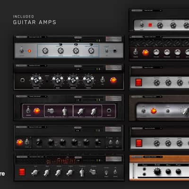Click red square light on the silver amp beside it
The height and width of the screenshot is (189, 189).
[150, 25]
